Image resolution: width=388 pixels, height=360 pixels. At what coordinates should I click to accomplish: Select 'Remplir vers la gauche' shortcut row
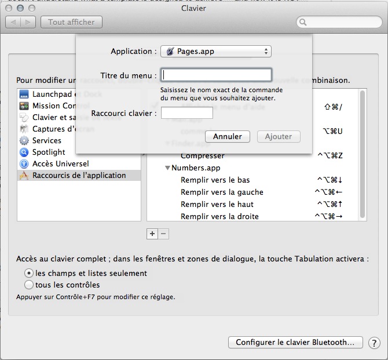coord(252,192)
